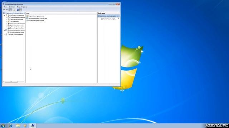Expand the Планировщик заданий node
This screenshot has width=229, height=128.
(6, 17)
